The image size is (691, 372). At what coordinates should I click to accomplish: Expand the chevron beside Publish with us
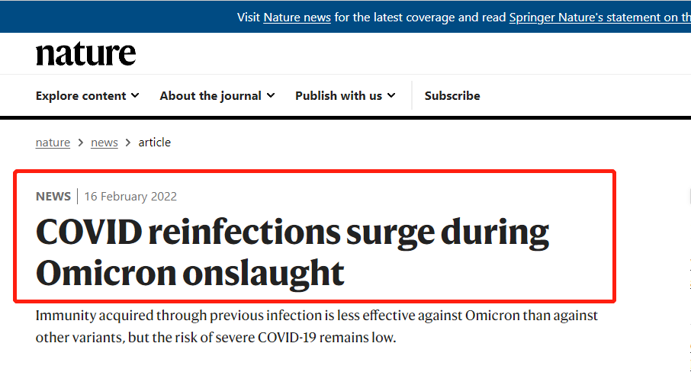[x=391, y=95]
